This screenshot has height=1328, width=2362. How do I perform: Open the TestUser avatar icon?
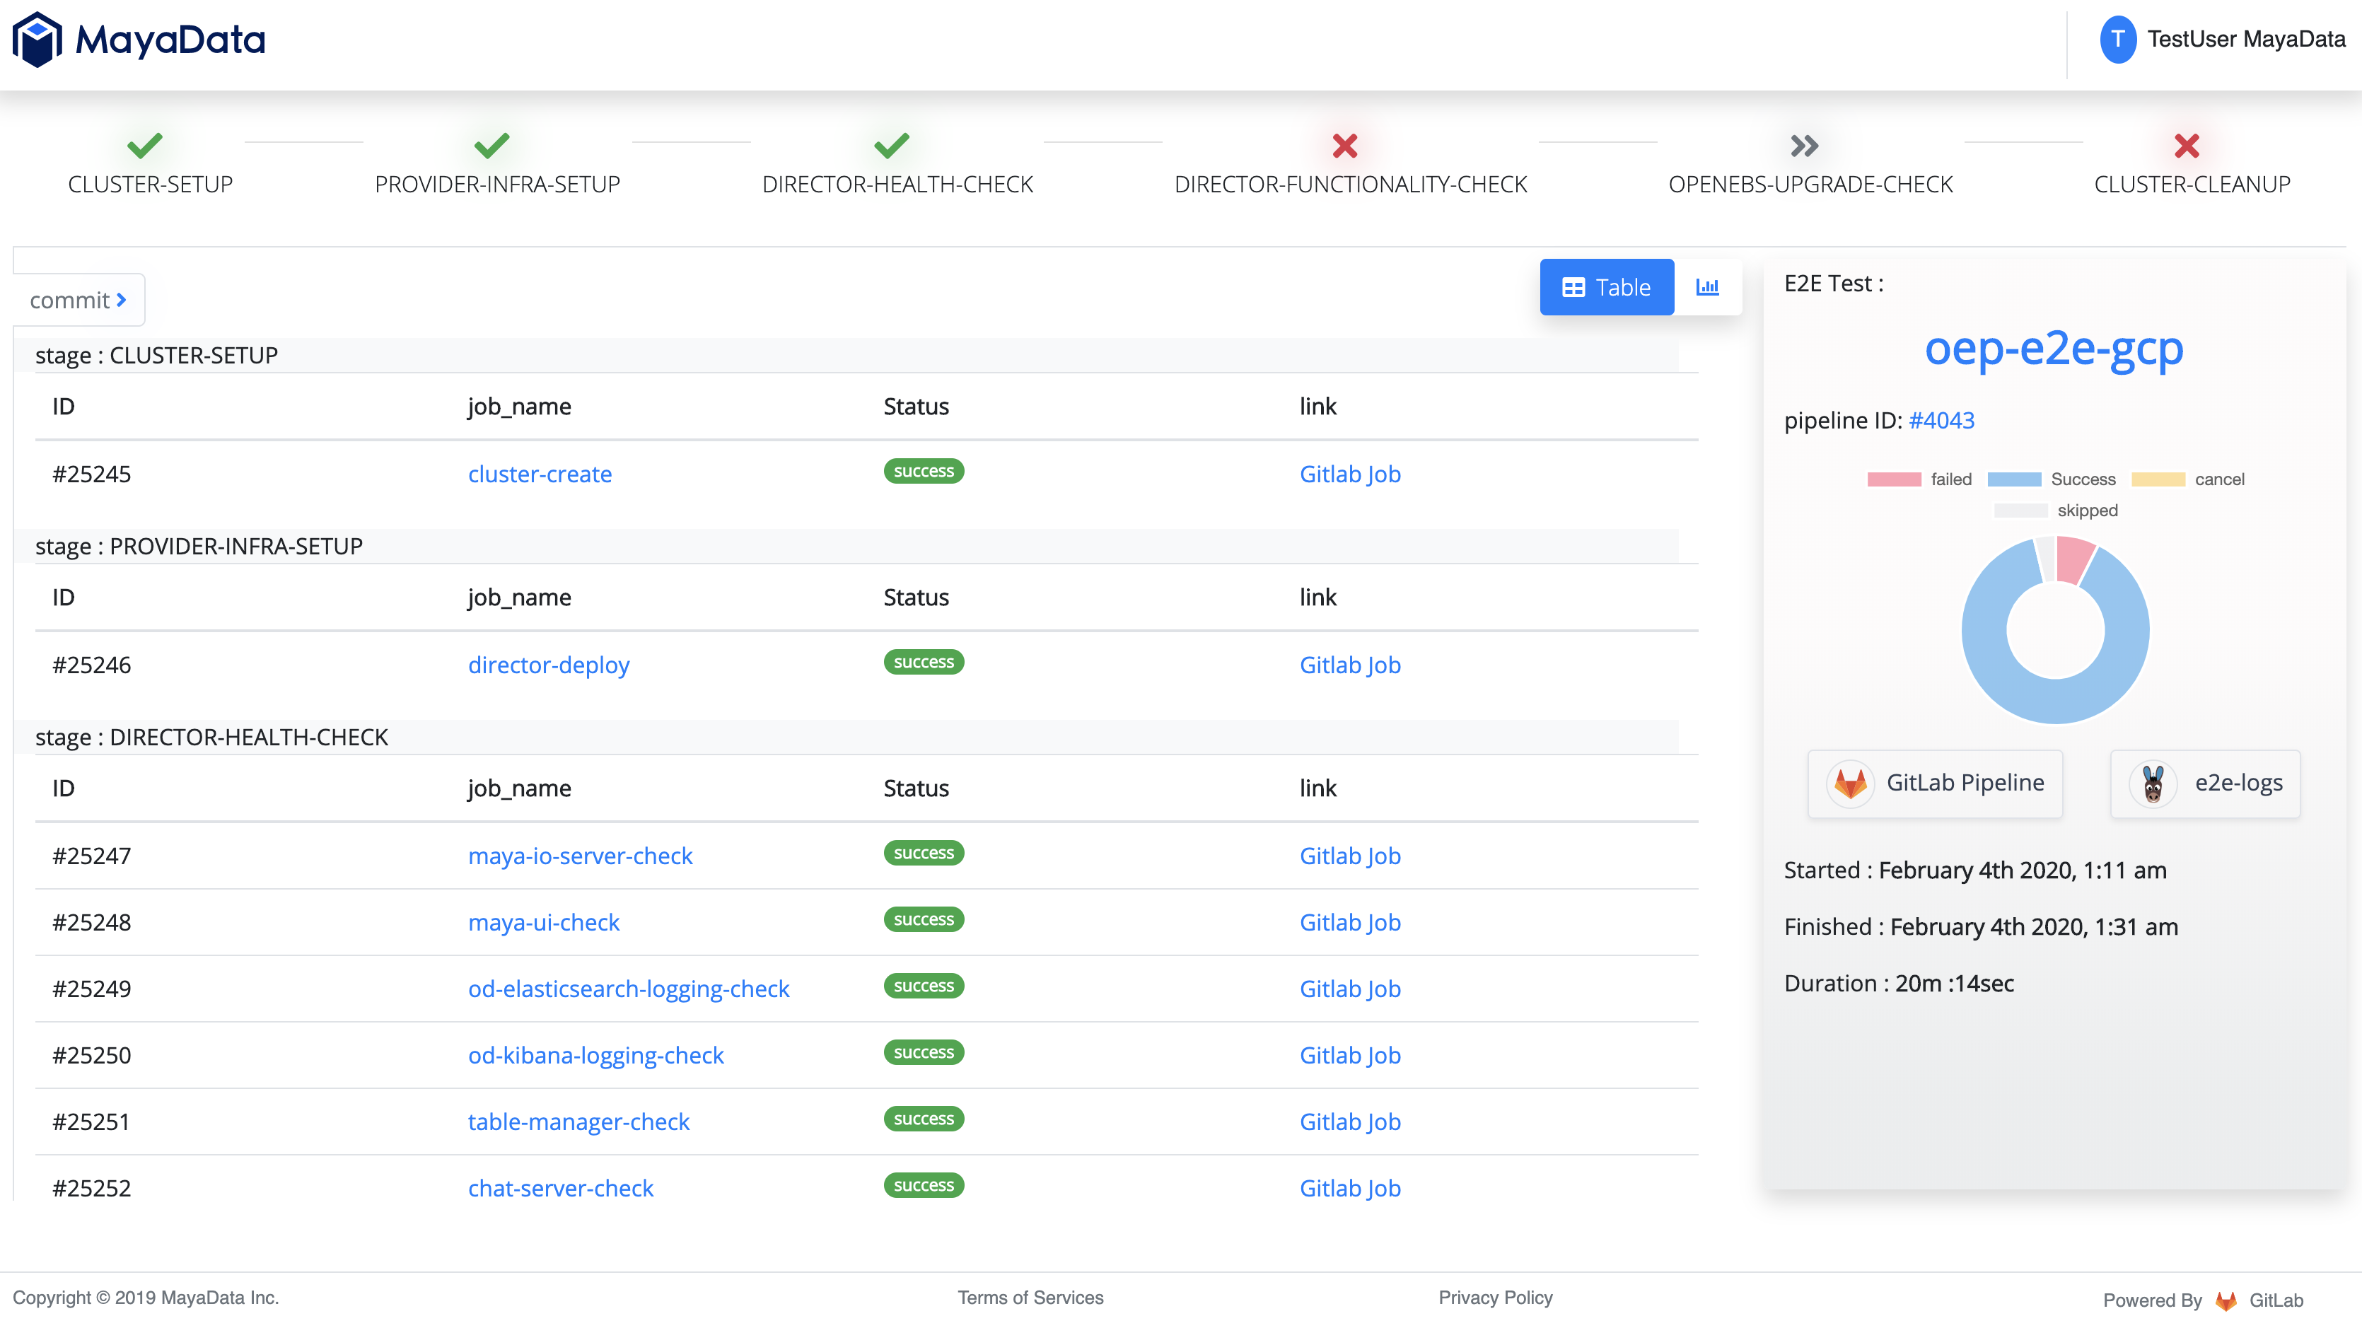tap(2117, 40)
